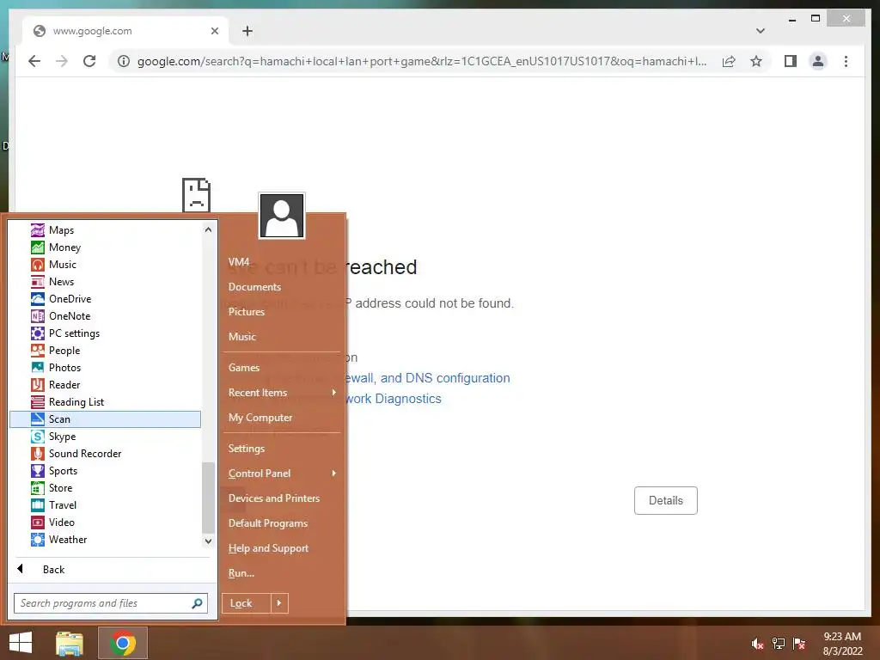Open the Travel app icon
This screenshot has width=880, height=660.
38,505
